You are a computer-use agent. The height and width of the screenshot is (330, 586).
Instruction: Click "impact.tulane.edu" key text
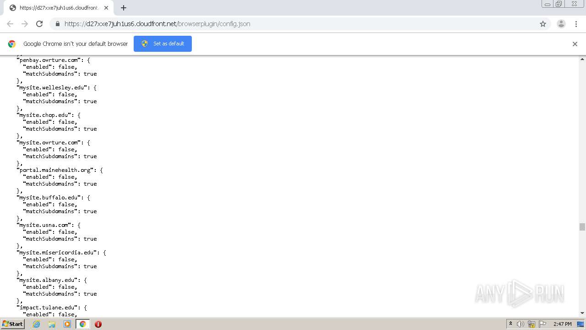click(47, 308)
